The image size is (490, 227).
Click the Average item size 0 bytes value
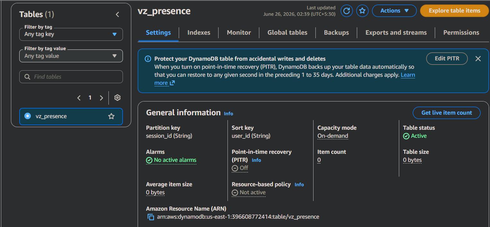(x=155, y=192)
